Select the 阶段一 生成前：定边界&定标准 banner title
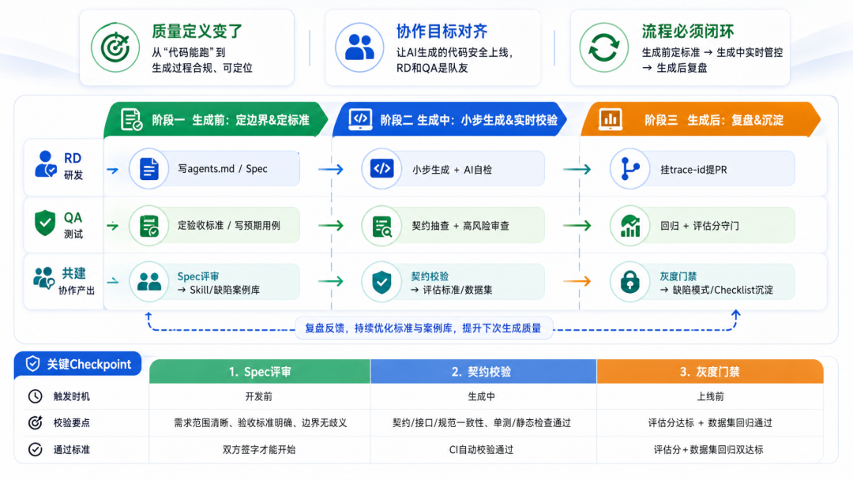Screen dimensions: 853x480 pyautogui.click(x=231, y=120)
